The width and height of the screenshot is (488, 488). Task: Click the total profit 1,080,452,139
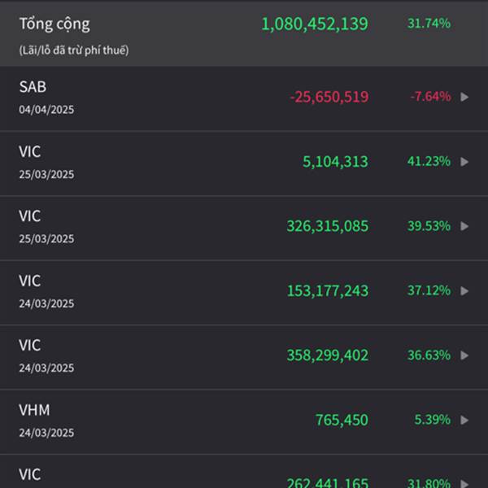314,24
